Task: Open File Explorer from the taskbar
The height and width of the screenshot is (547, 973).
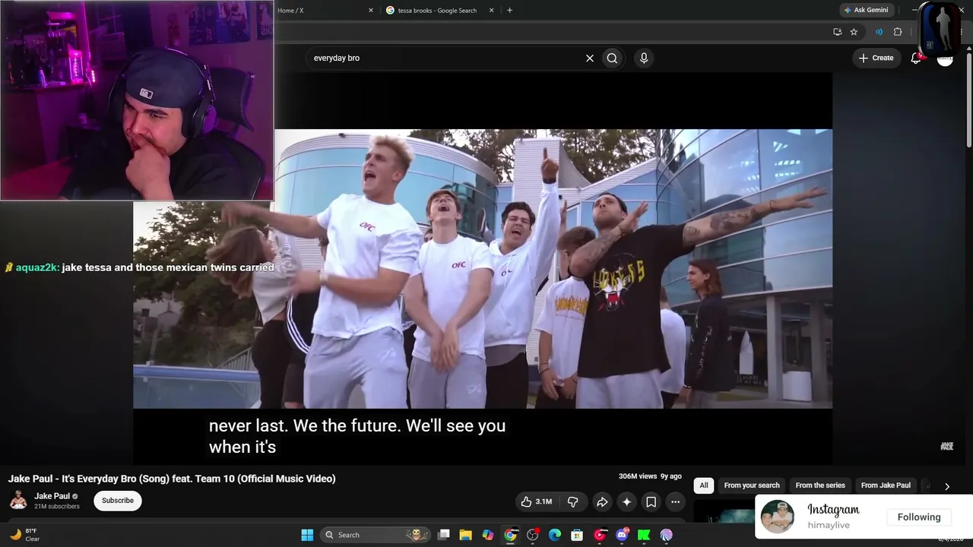Action: 465,535
